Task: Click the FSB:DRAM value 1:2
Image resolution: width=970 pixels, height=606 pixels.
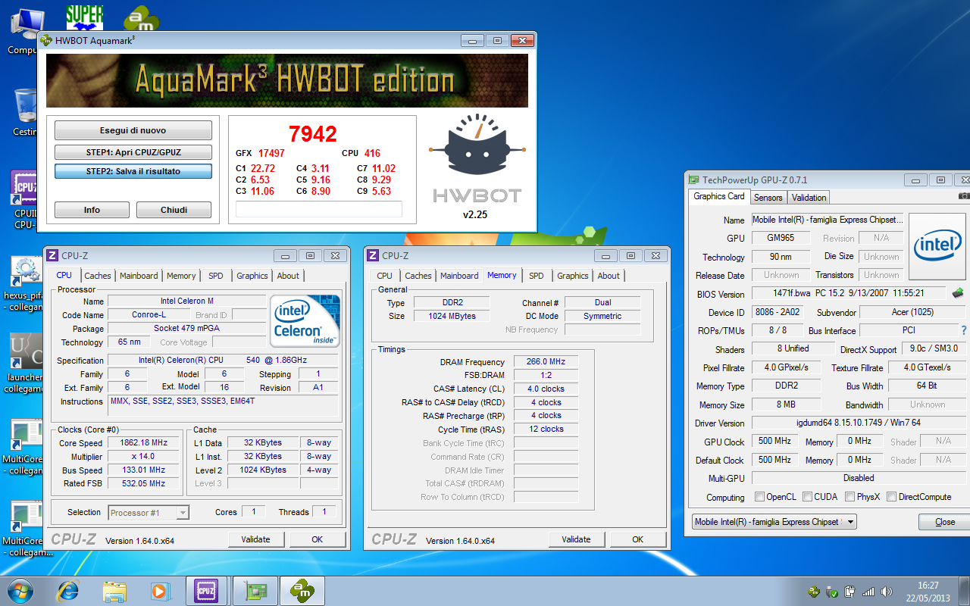Action: coord(546,375)
